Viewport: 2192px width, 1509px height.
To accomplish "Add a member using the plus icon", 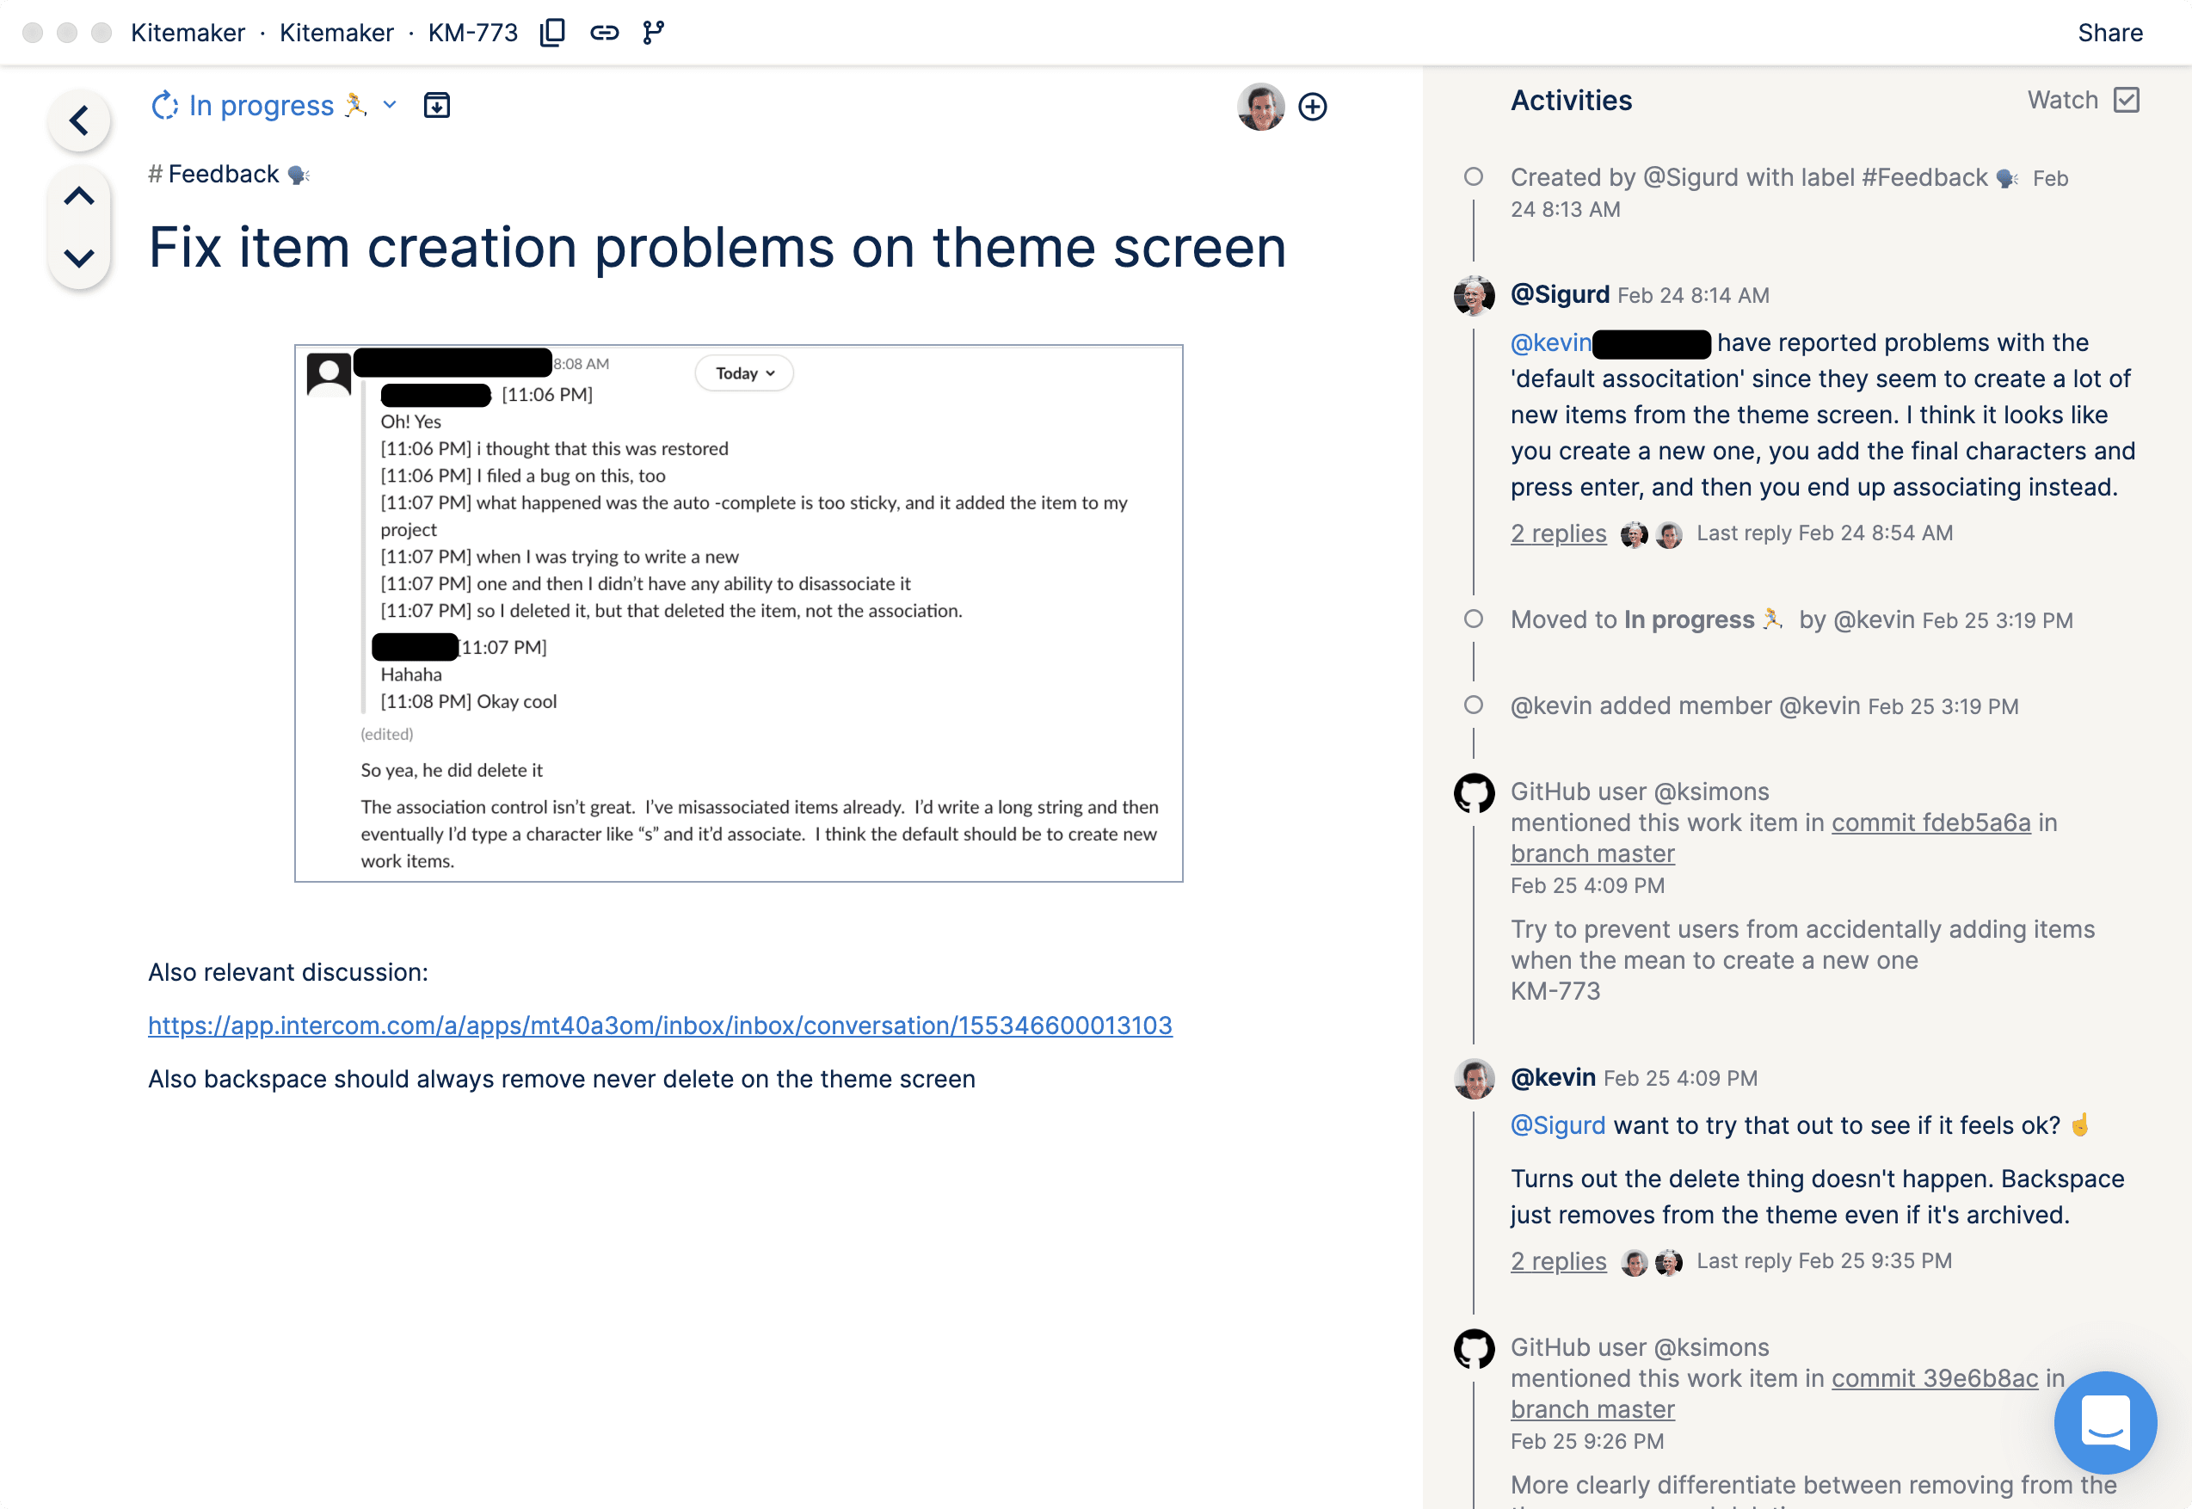I will coord(1314,107).
